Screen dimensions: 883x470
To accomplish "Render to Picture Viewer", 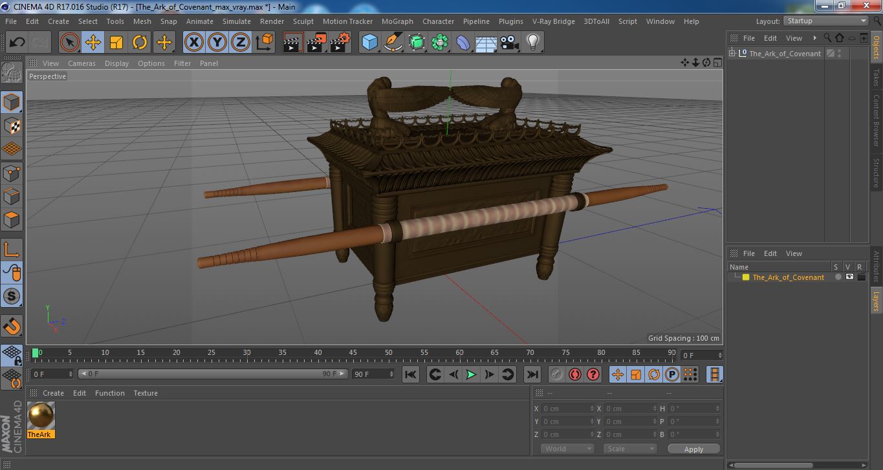I will pos(316,43).
